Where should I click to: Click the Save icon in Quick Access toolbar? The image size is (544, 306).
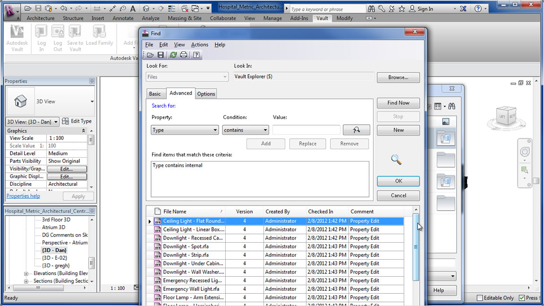[38, 8]
